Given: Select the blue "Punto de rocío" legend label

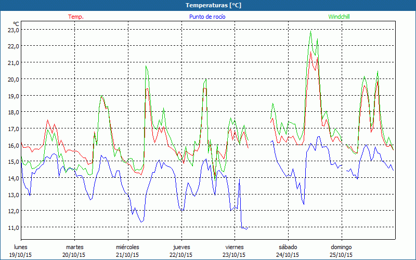Looking at the screenshot, I should pos(207,17).
